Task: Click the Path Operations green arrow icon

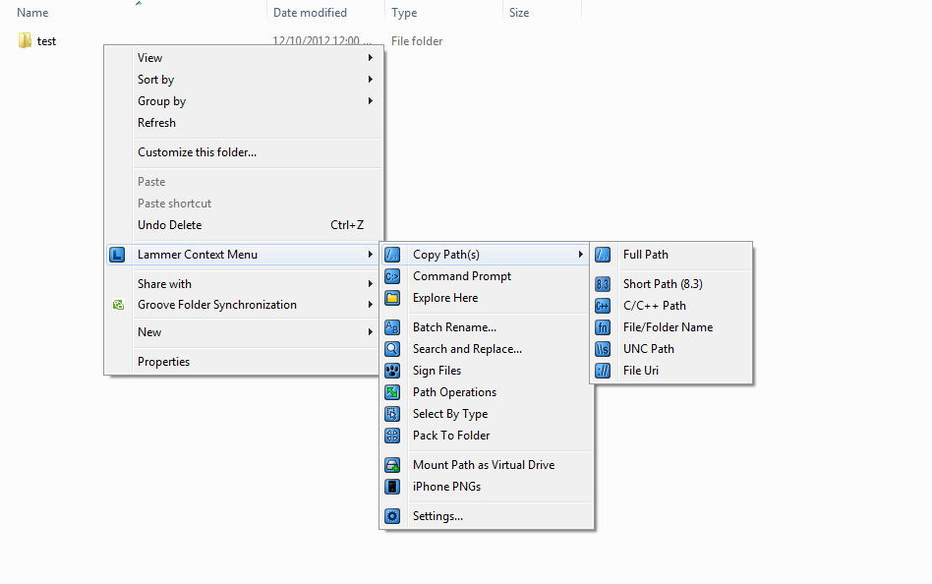Action: 392,392
